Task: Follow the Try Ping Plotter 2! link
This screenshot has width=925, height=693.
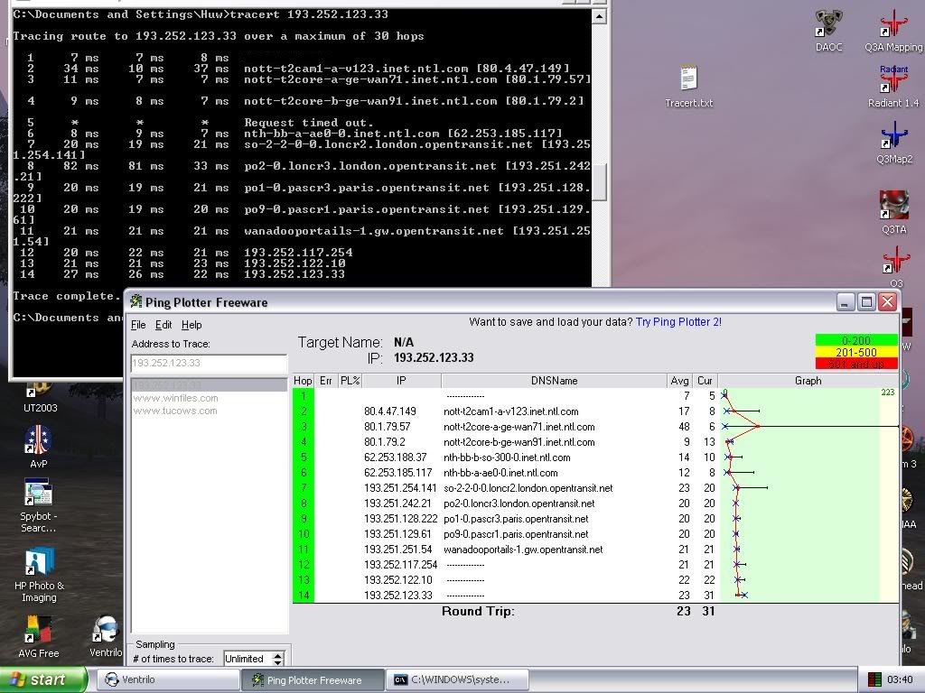Action: (x=678, y=322)
